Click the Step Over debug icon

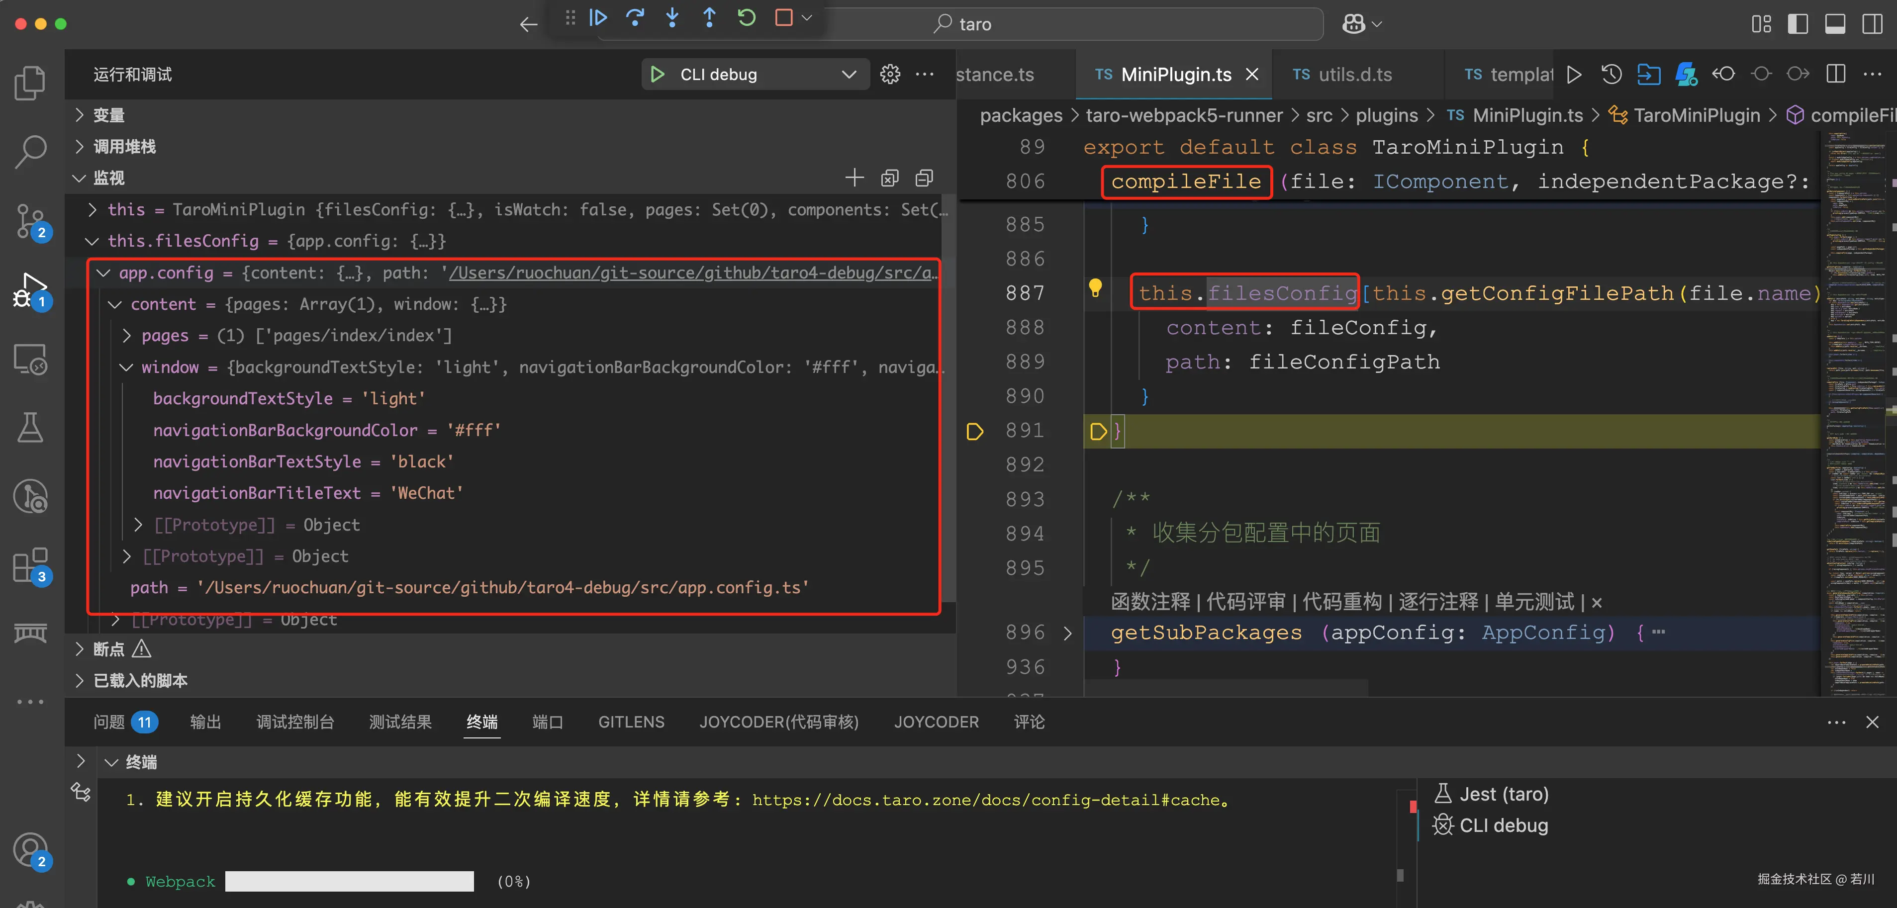[635, 18]
